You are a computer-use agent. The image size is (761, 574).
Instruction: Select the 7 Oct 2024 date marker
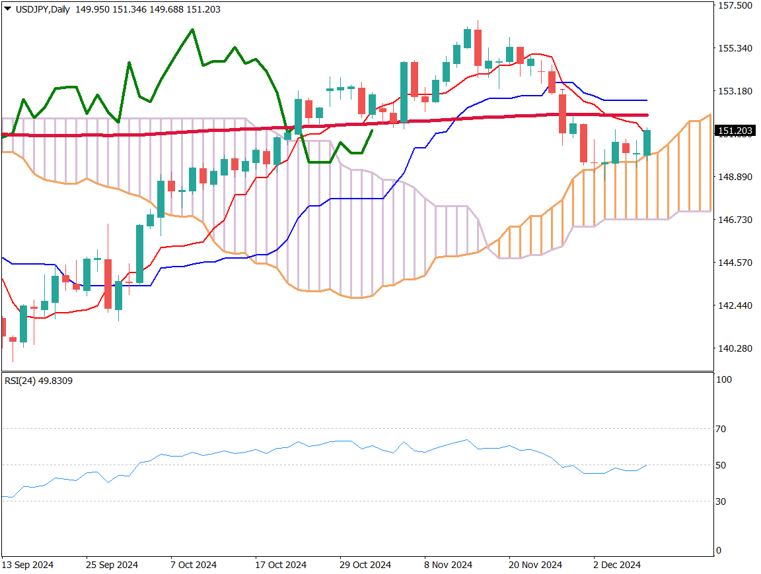[194, 565]
